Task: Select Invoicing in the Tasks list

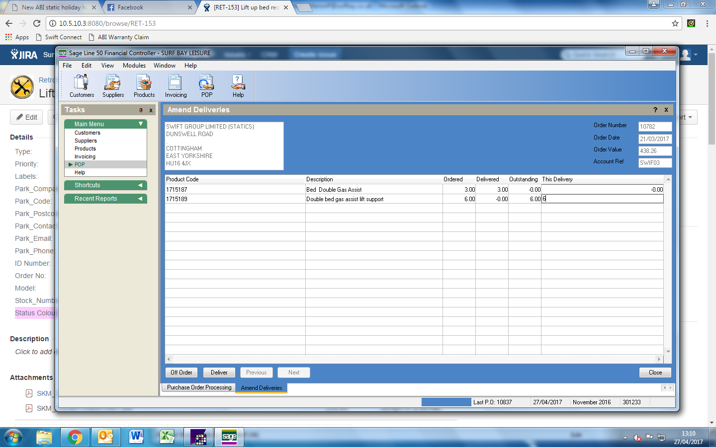Action: 85,156
